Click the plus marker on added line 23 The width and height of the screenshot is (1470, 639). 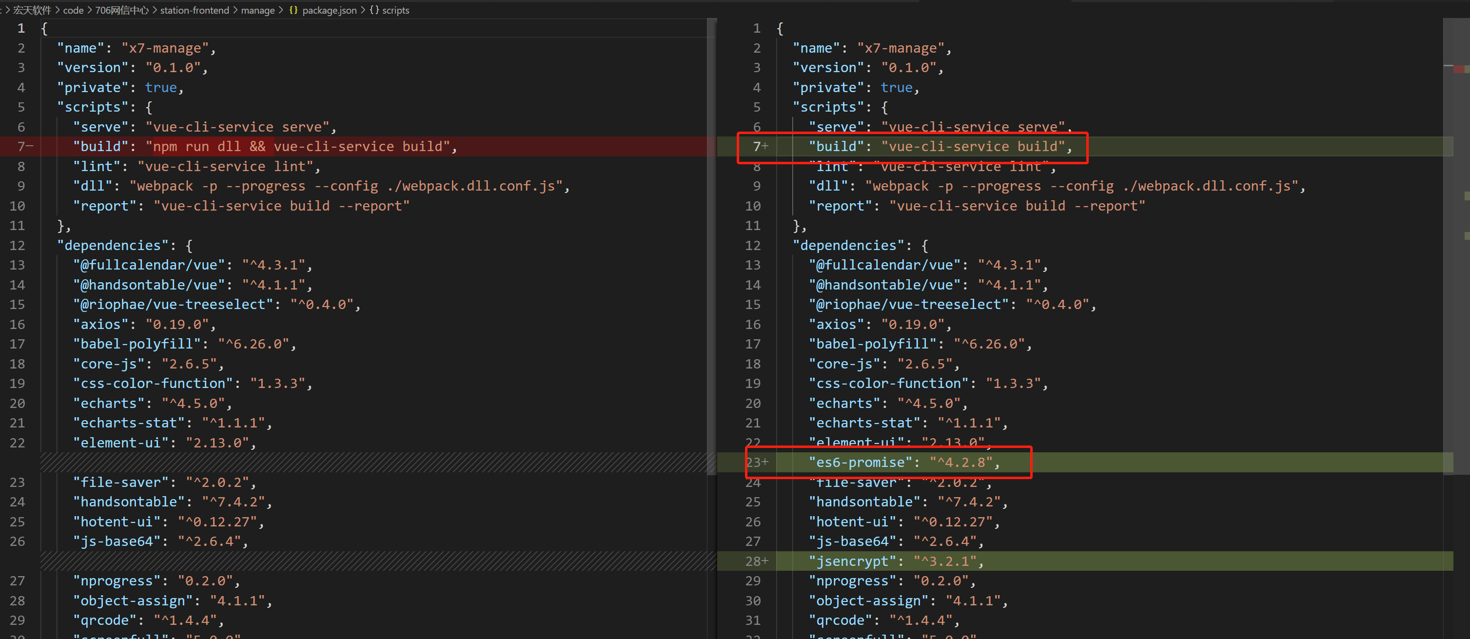click(x=765, y=462)
